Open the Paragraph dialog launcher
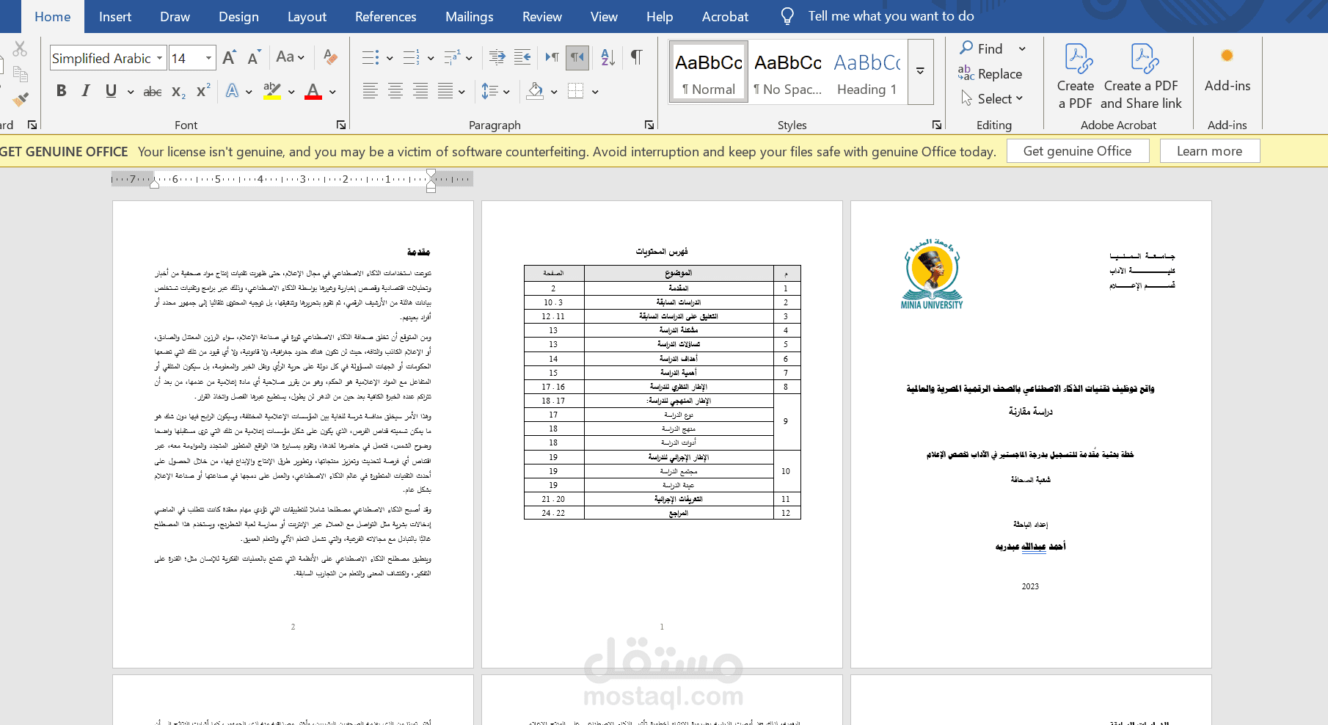This screenshot has height=725, width=1328. point(649,125)
